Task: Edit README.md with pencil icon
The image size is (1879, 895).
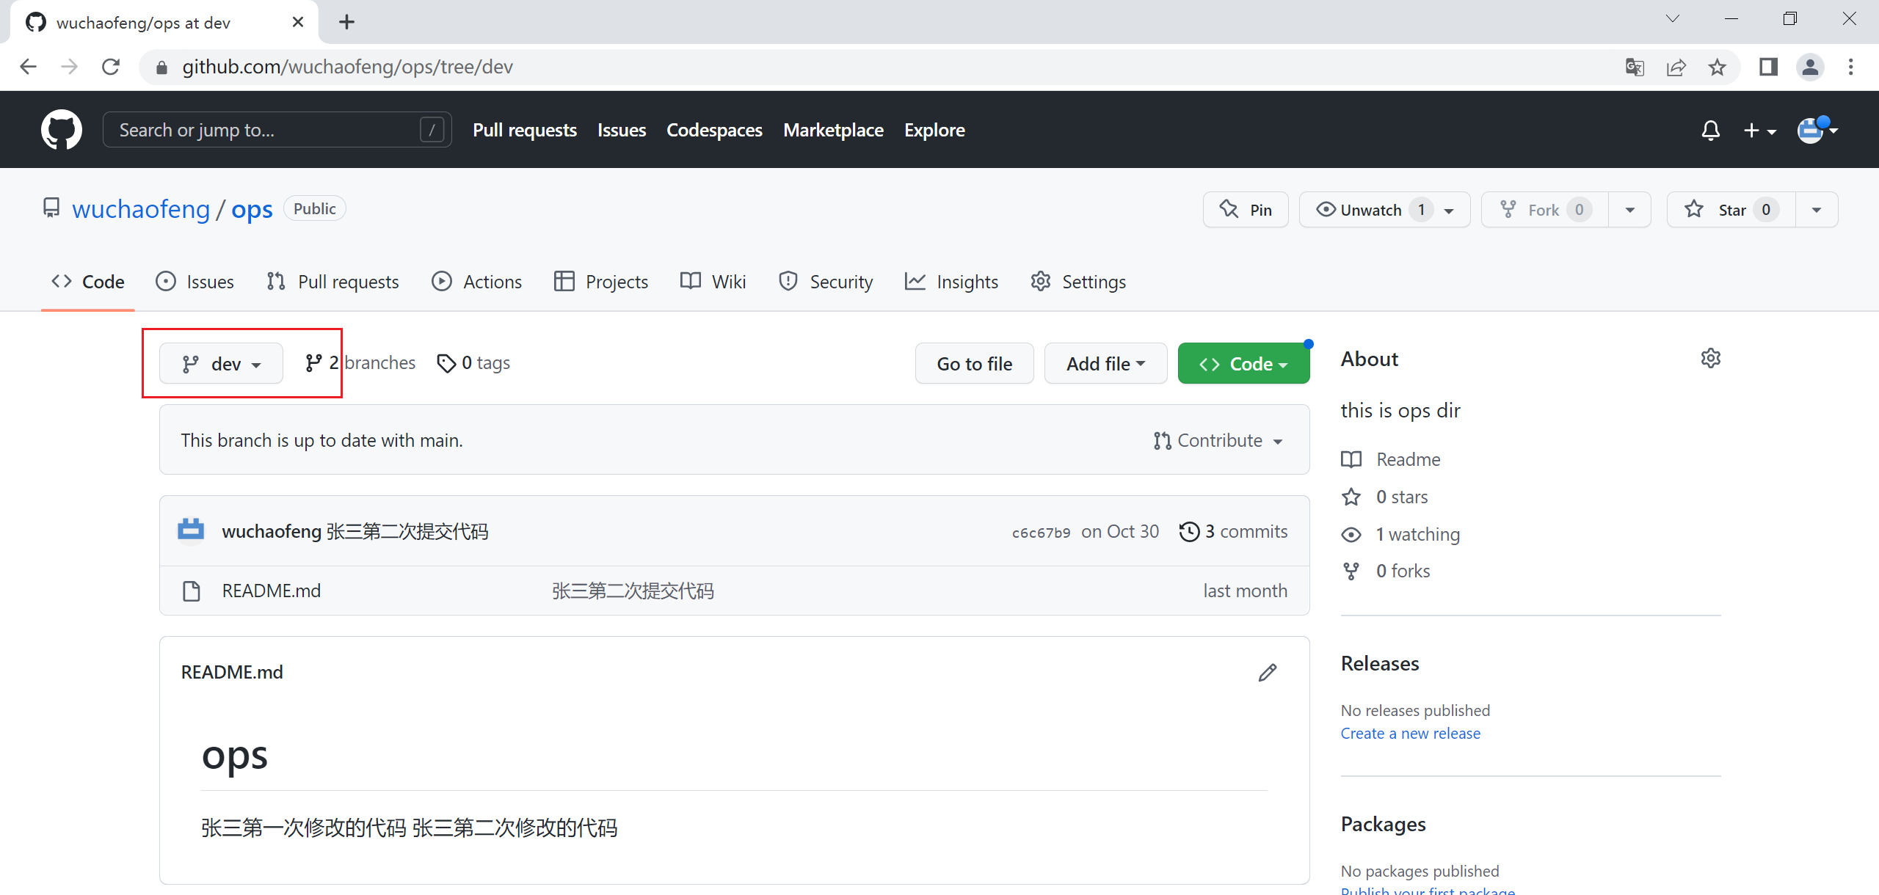Action: (1268, 673)
